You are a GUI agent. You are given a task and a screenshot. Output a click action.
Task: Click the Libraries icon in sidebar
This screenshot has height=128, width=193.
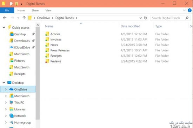tap(11, 109)
